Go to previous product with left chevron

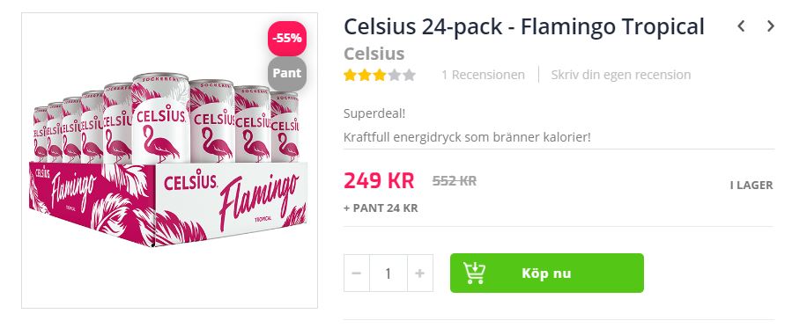click(741, 26)
